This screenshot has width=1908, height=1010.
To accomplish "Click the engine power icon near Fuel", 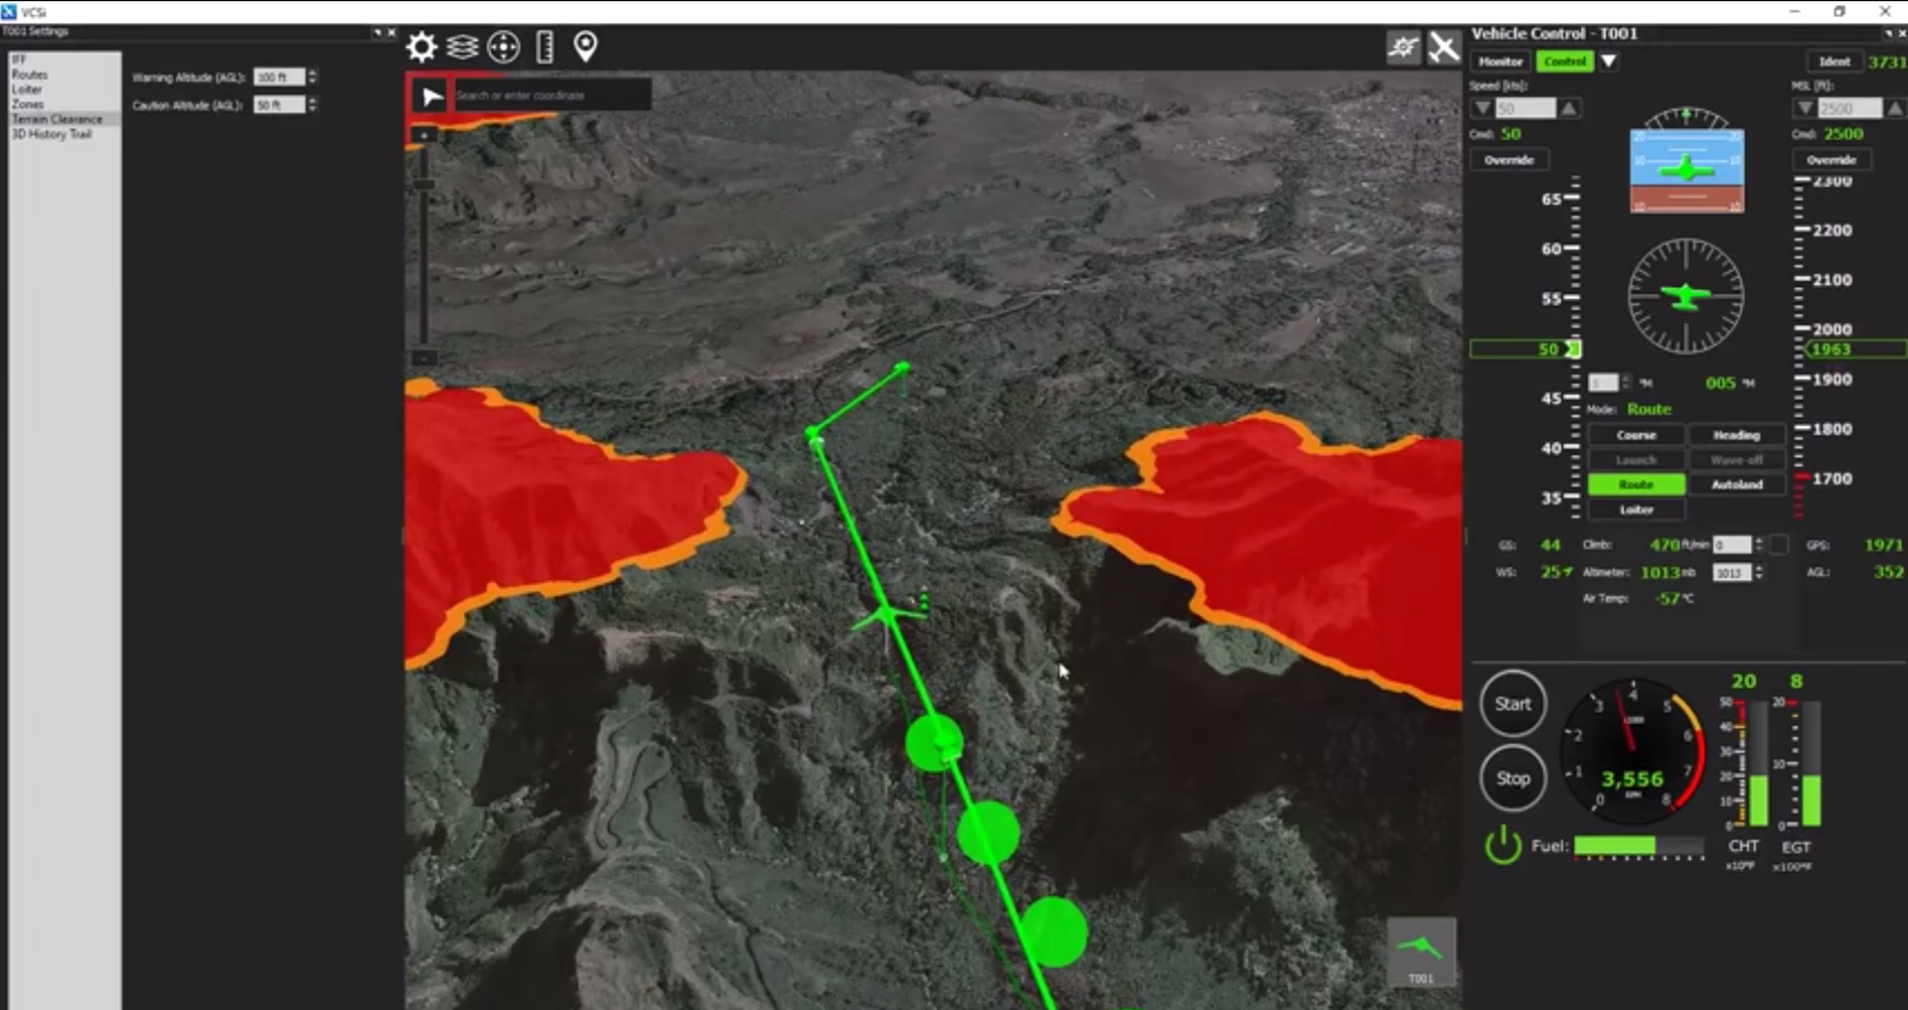I will pos(1503,846).
